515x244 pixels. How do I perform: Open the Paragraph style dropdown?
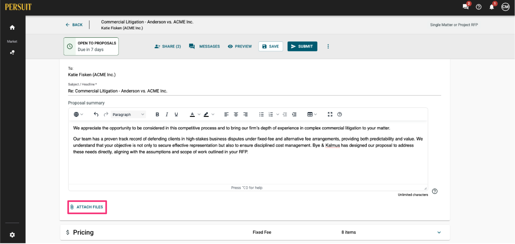(128, 115)
